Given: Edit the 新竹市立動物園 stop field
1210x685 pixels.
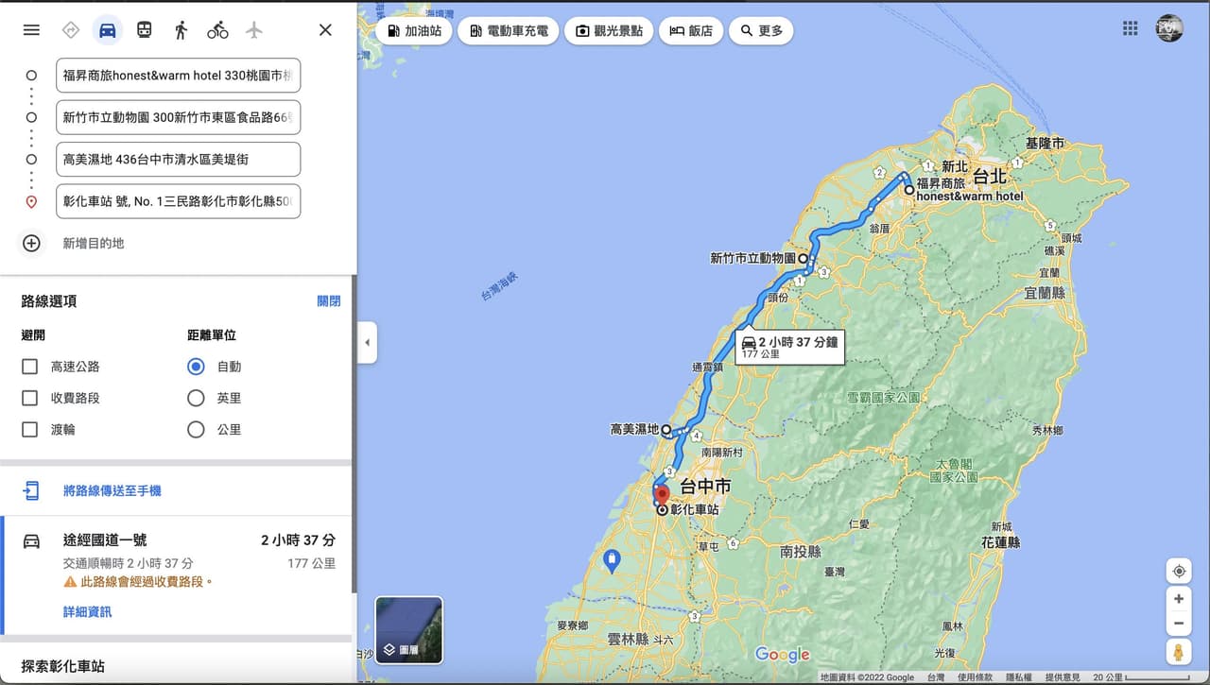Looking at the screenshot, I should tap(178, 117).
